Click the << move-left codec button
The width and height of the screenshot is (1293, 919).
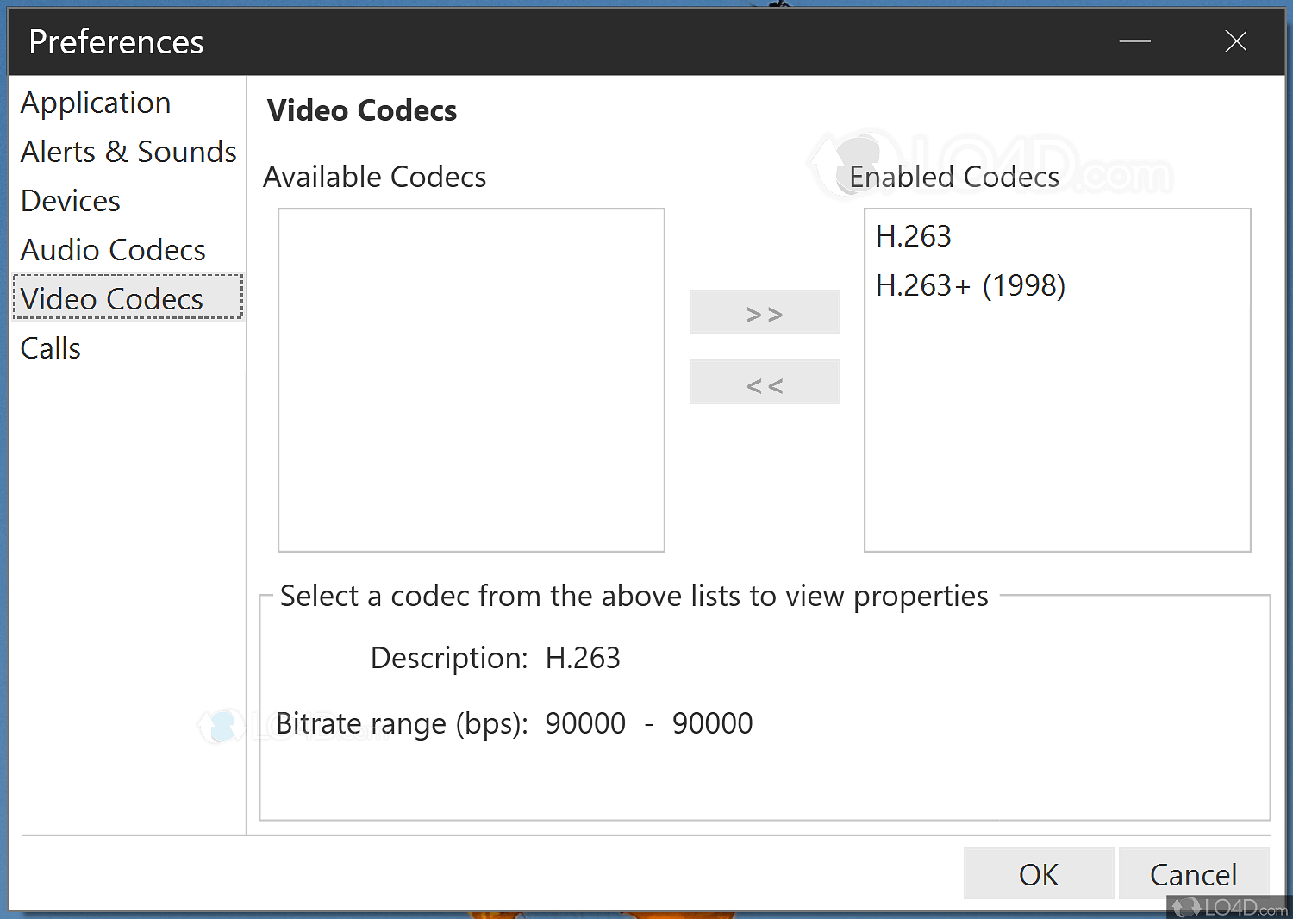coord(765,382)
